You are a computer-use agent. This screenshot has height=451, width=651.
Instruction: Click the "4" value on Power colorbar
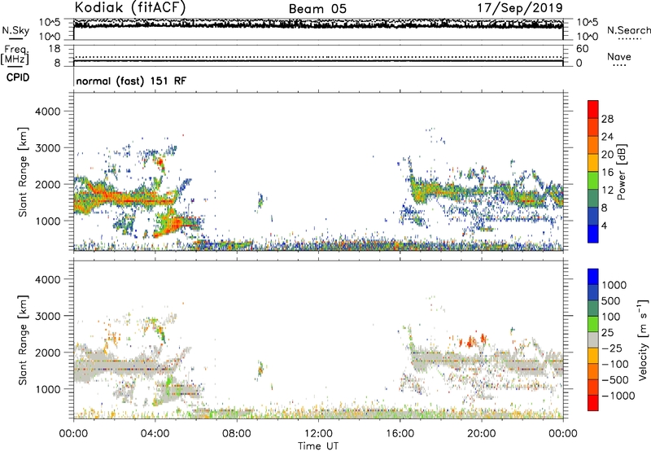point(604,225)
